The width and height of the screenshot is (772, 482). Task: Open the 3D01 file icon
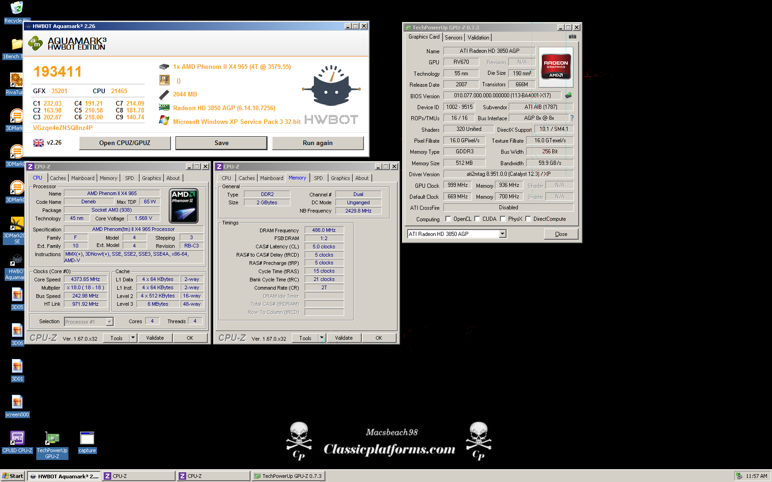pos(17,366)
